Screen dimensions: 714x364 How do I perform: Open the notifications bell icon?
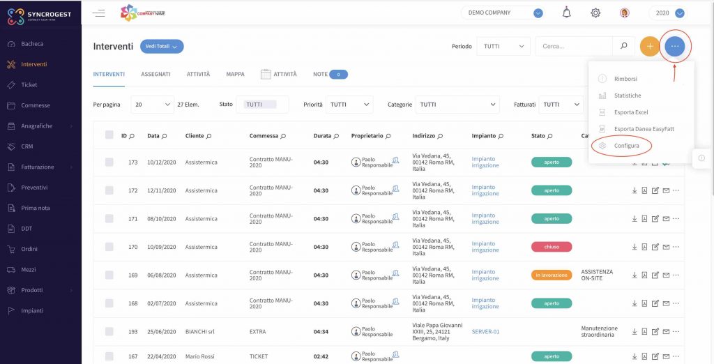566,13
